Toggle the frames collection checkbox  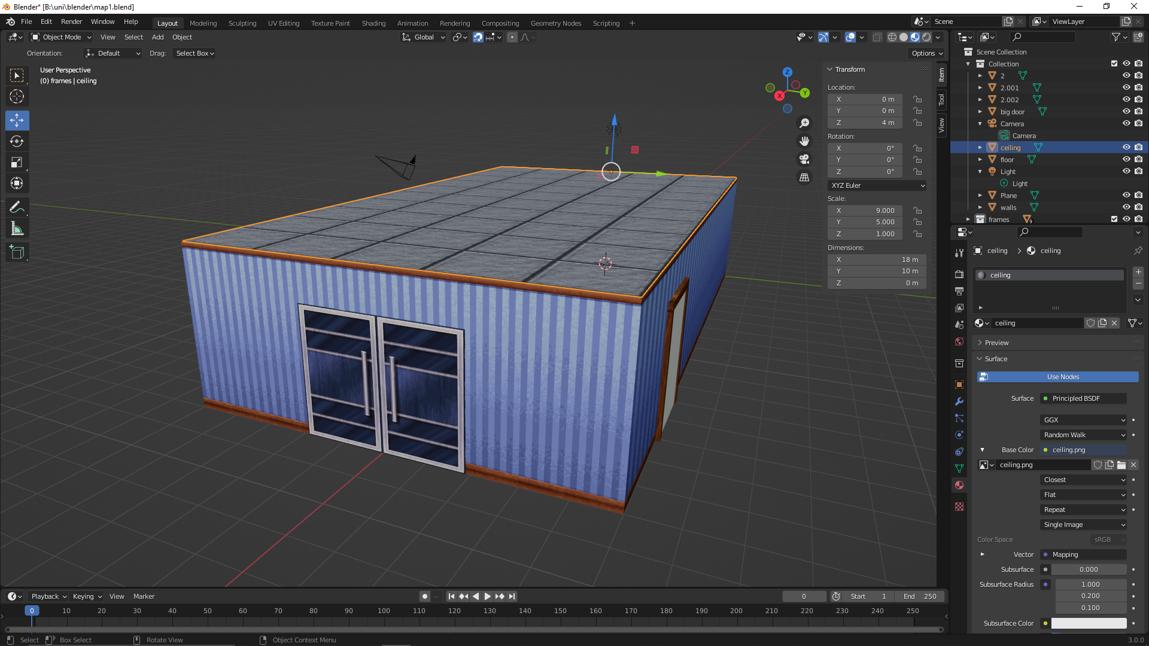tap(1114, 219)
